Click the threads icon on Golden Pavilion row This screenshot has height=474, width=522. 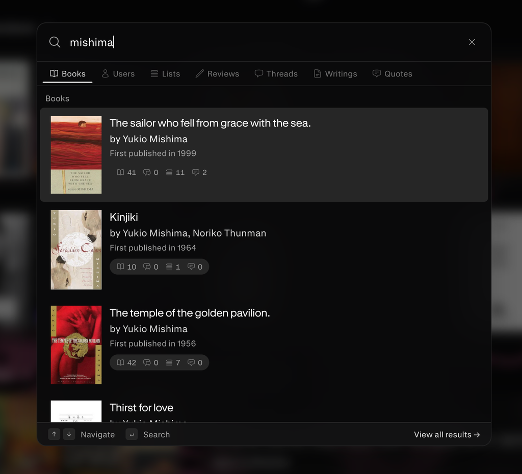coord(147,362)
